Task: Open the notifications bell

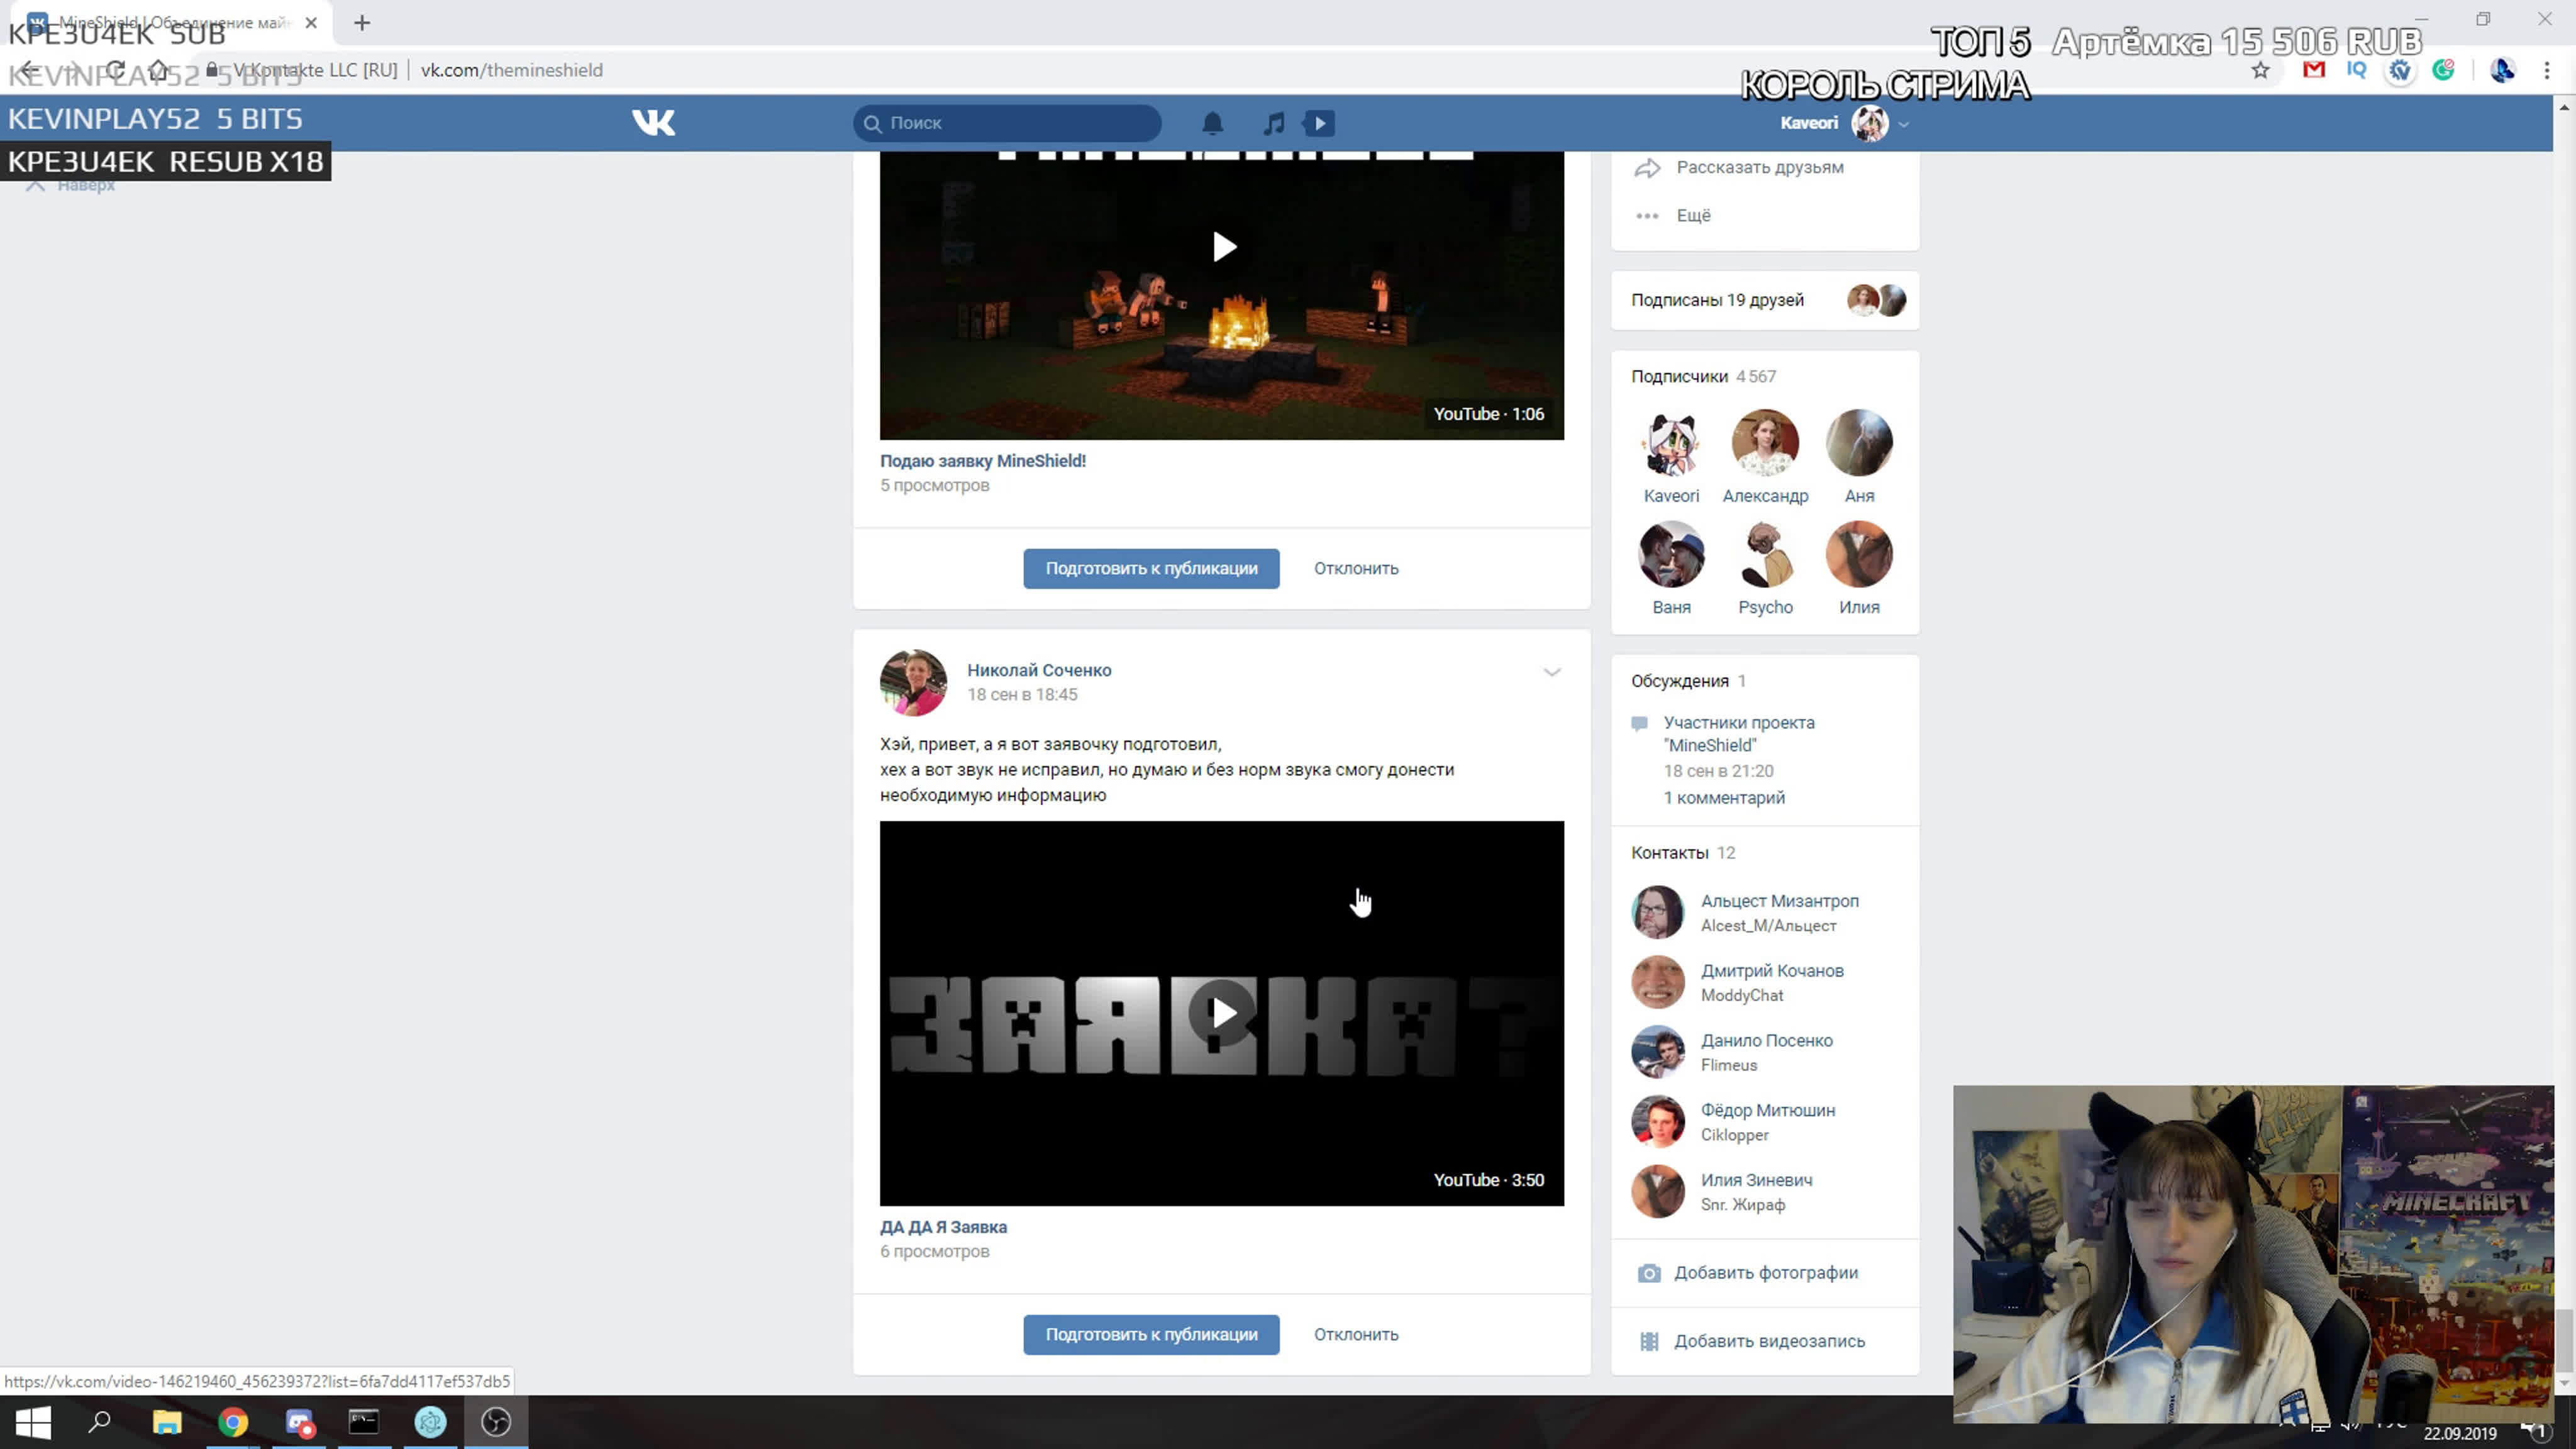Action: pyautogui.click(x=1212, y=123)
